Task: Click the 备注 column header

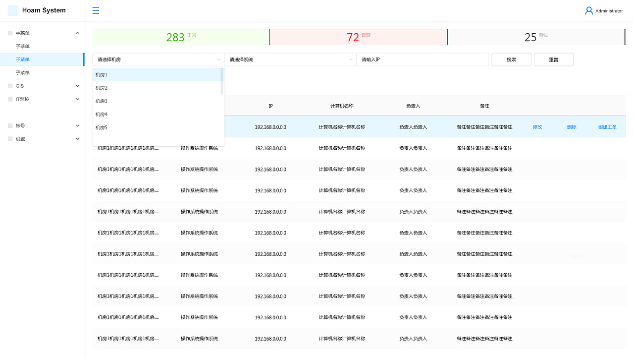Action: click(484, 106)
